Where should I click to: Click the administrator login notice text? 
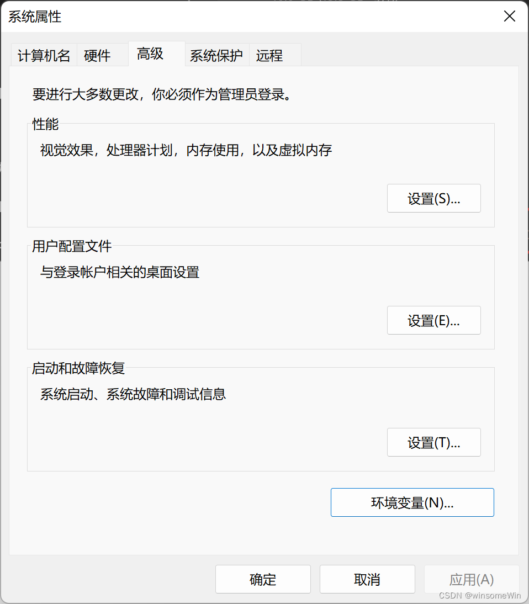pos(162,94)
